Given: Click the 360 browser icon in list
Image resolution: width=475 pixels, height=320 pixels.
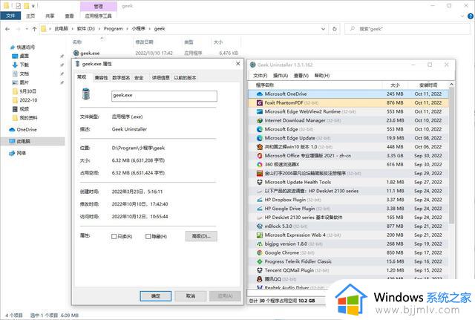Looking at the screenshot, I should (x=260, y=165).
